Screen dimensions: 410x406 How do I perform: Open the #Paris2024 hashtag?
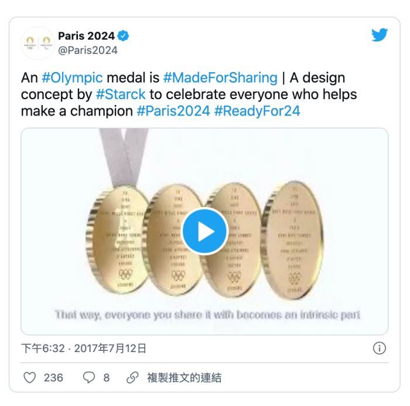(173, 110)
